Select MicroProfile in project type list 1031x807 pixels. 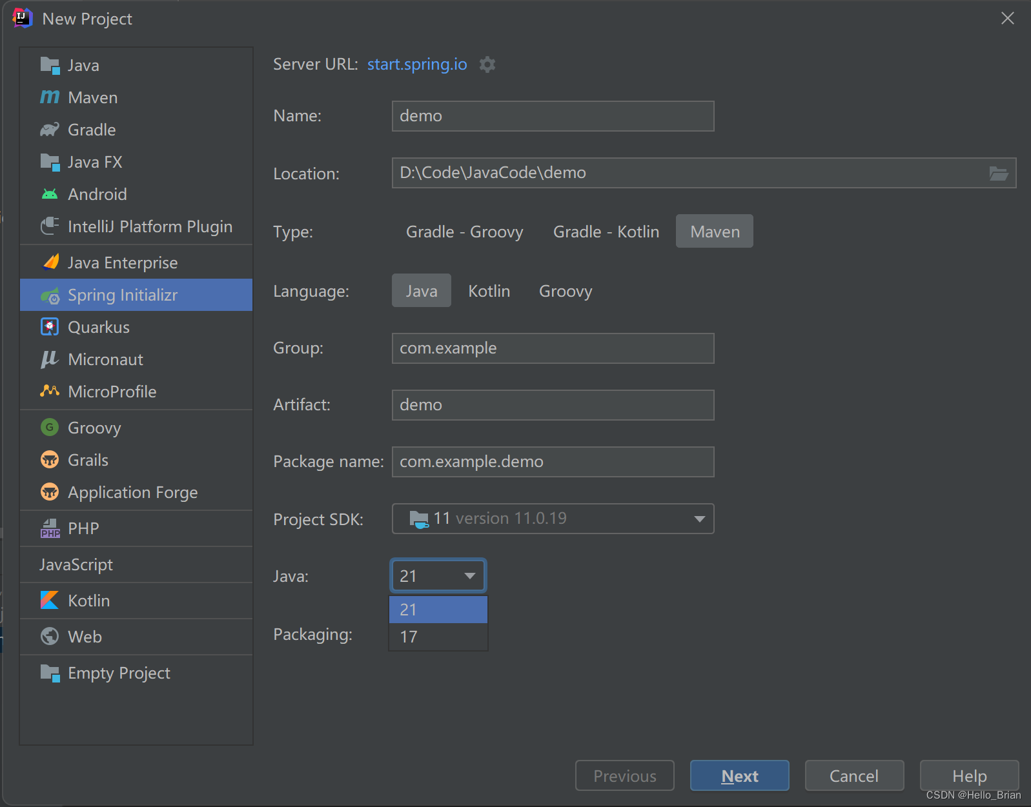[136, 392]
